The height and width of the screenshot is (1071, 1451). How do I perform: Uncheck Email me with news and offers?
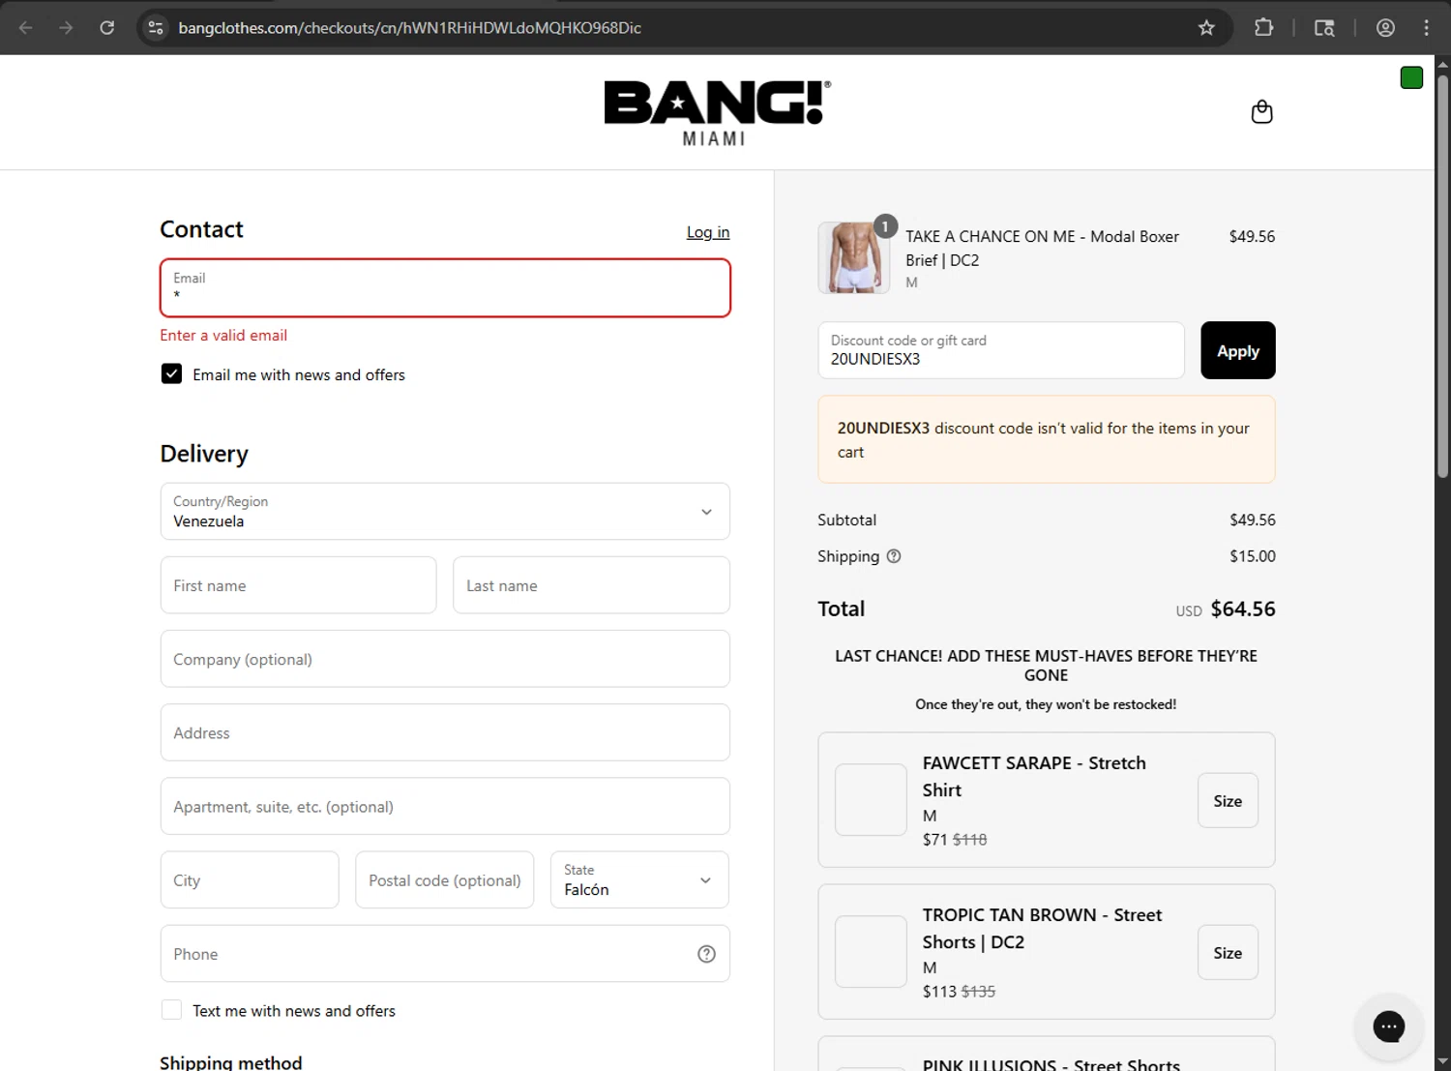171,374
